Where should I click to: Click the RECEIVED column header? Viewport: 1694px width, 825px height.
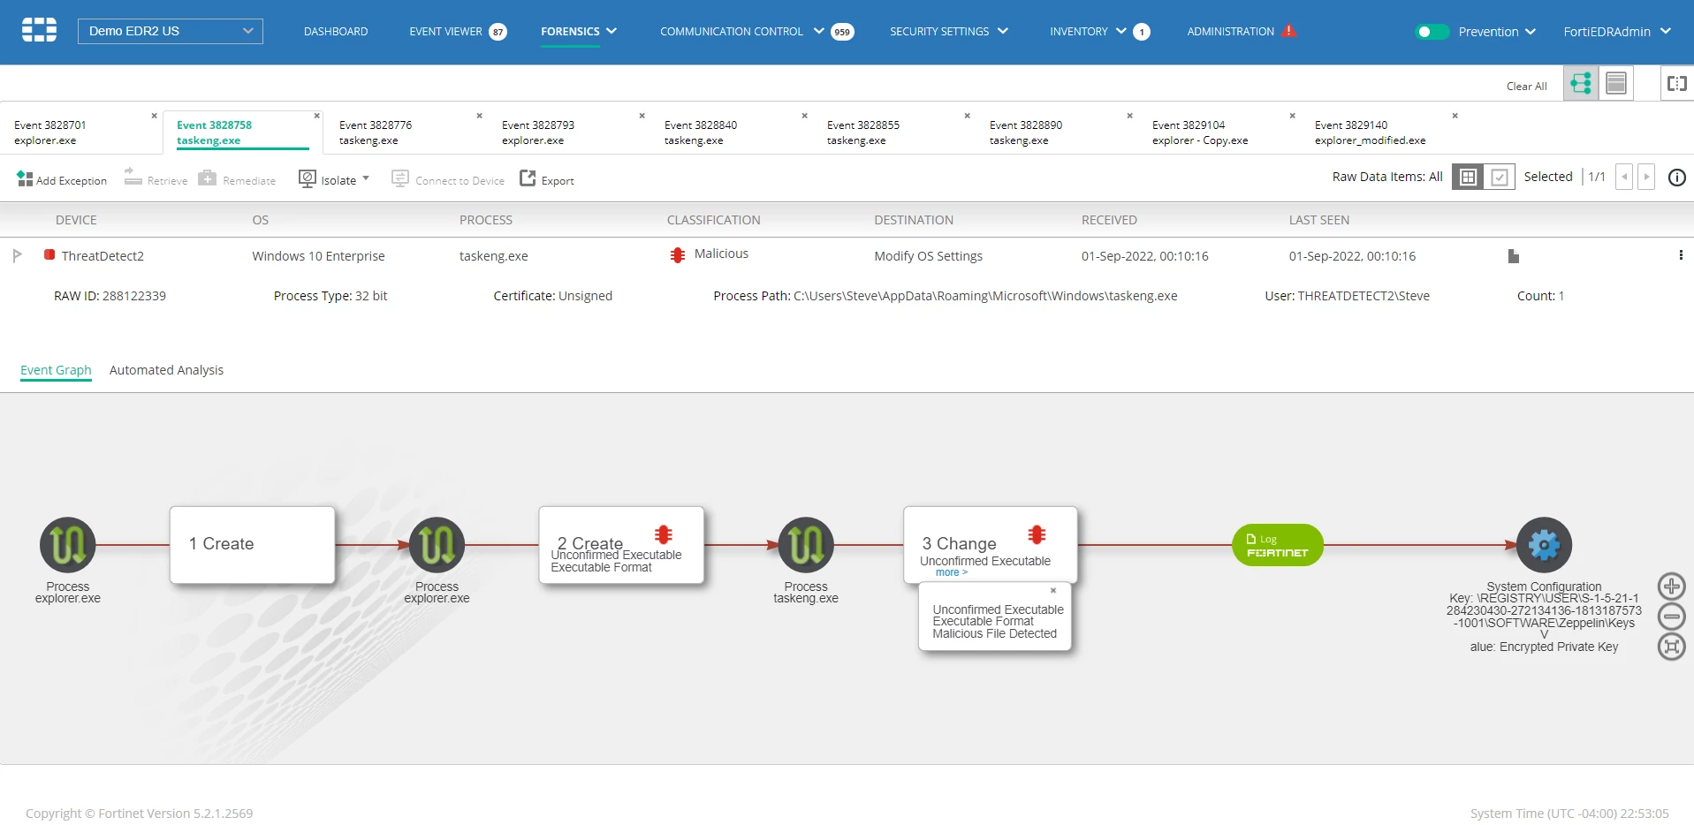1109,220
